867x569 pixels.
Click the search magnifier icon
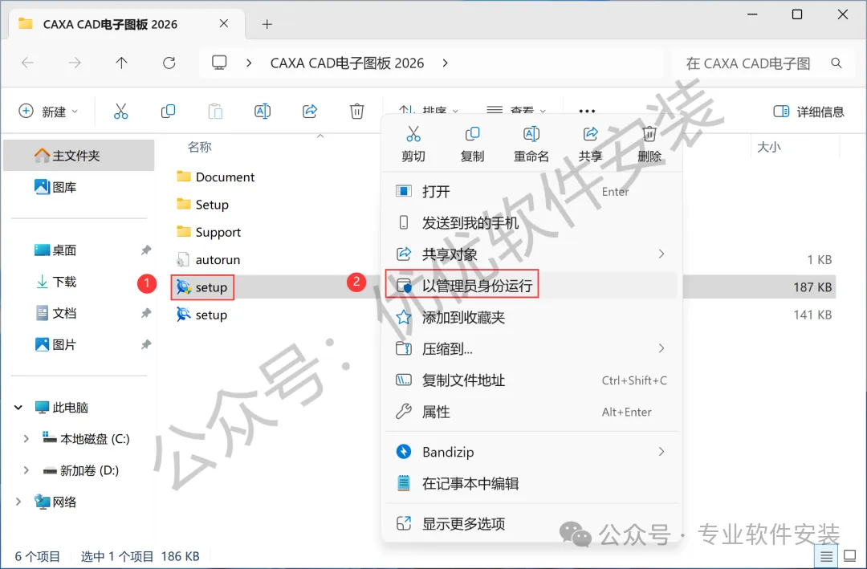836,63
